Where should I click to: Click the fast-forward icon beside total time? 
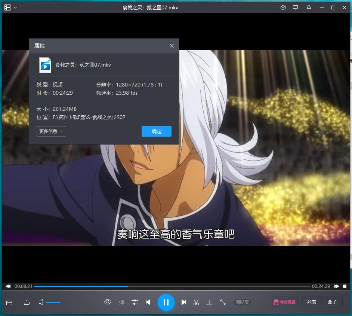pos(337,286)
